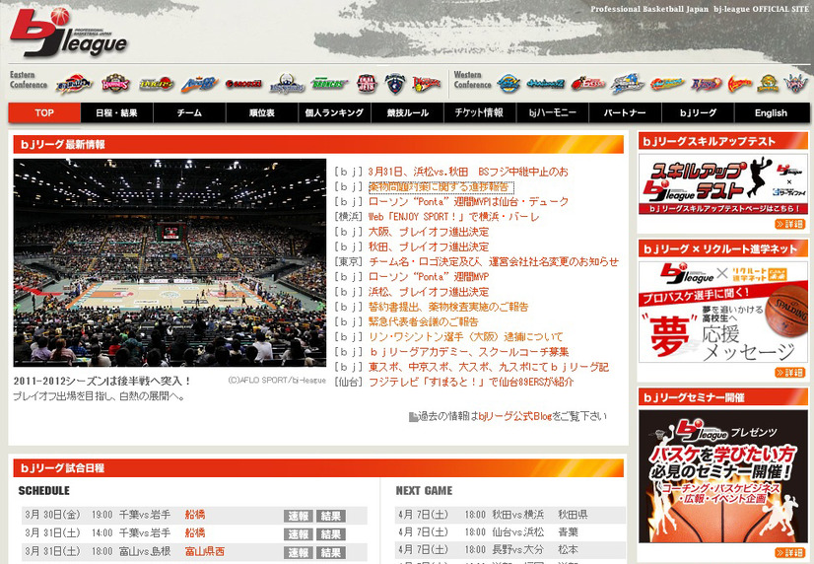Open news link 浜松、プレイオフ進出決定
Screen dimensions: 814x564
(x=429, y=292)
